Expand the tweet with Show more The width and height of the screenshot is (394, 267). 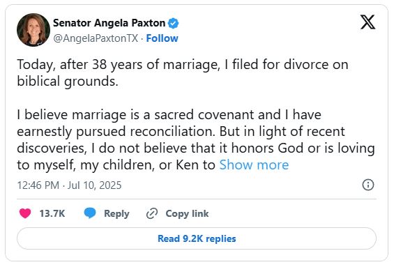254,165
